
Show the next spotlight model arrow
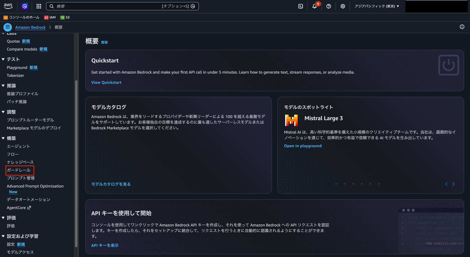pos(453,184)
